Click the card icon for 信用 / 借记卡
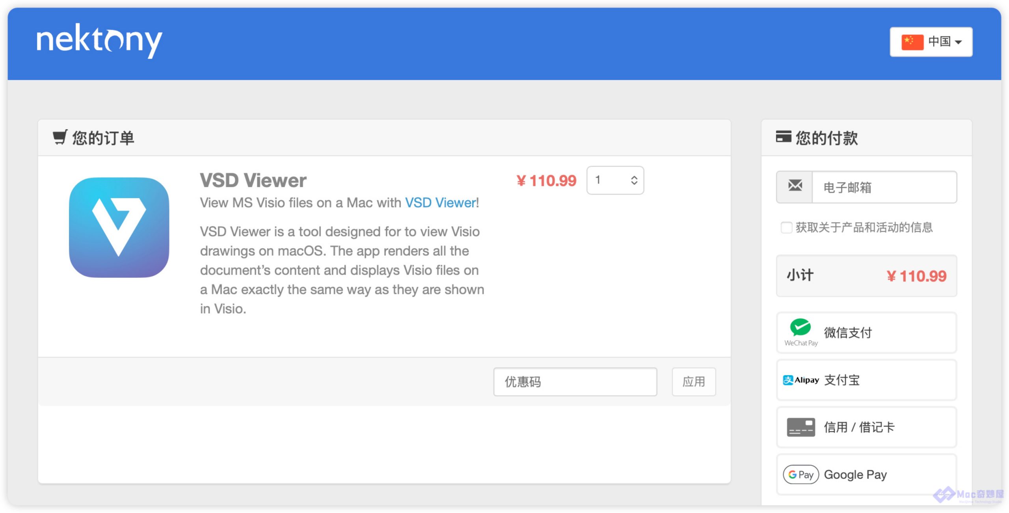The height and width of the screenshot is (513, 1009). pyautogui.click(x=800, y=427)
